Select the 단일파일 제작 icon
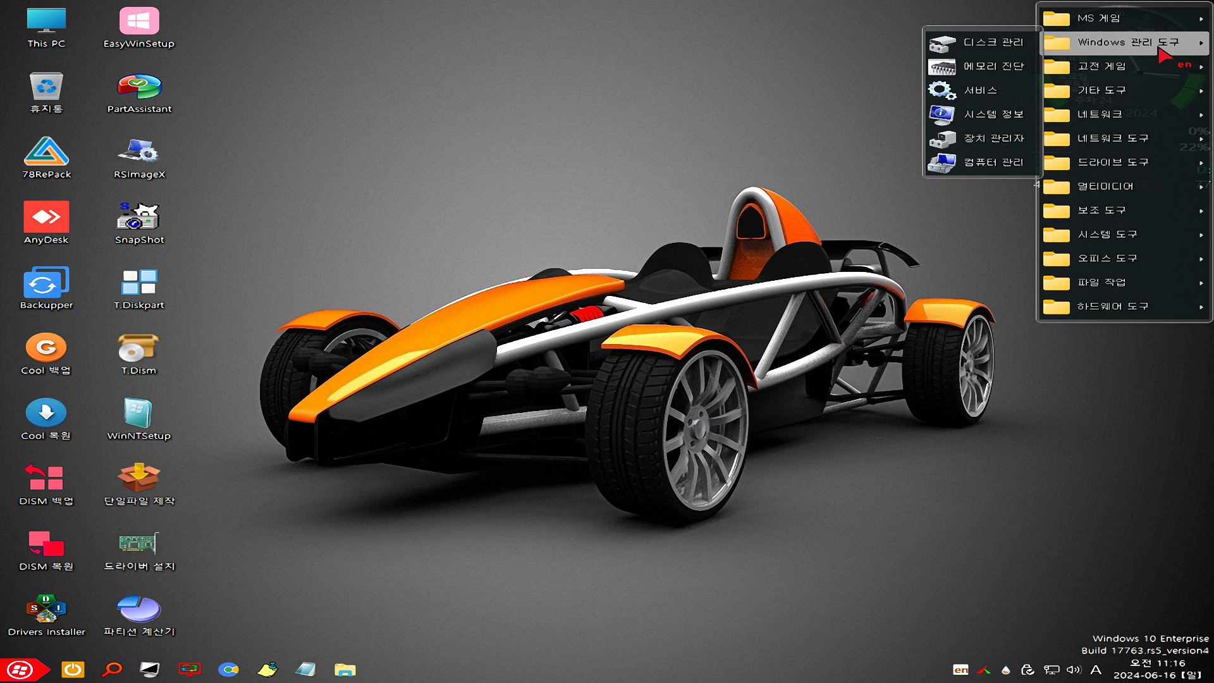 [x=139, y=485]
